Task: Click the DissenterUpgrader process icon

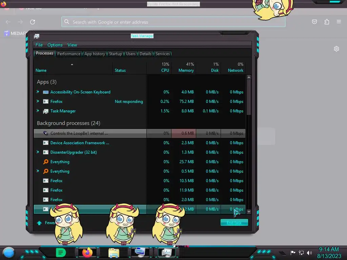Action: pyautogui.click(x=46, y=152)
